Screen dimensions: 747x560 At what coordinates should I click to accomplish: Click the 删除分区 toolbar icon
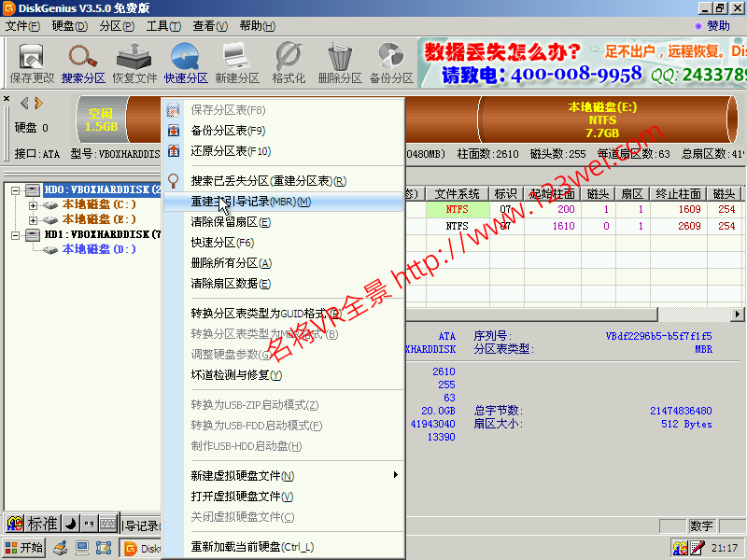[340, 63]
